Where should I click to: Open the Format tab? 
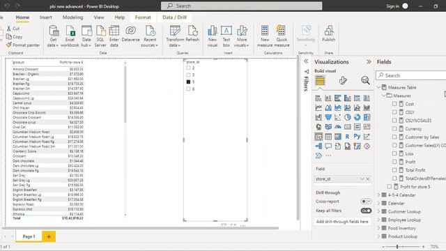(x=143, y=17)
